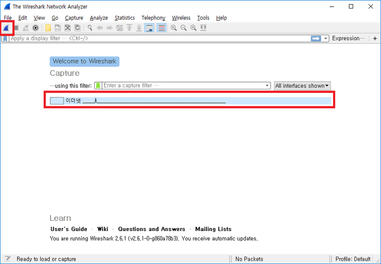Image resolution: width=381 pixels, height=264 pixels.
Task: Start capturing packets with the shark fin icon
Action: [x=7, y=28]
